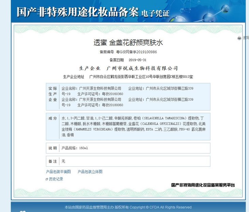Select the product name 透蜜 金盏花舒颜爽肤水
The height and width of the screenshot is (212, 249).
[x=128, y=43]
